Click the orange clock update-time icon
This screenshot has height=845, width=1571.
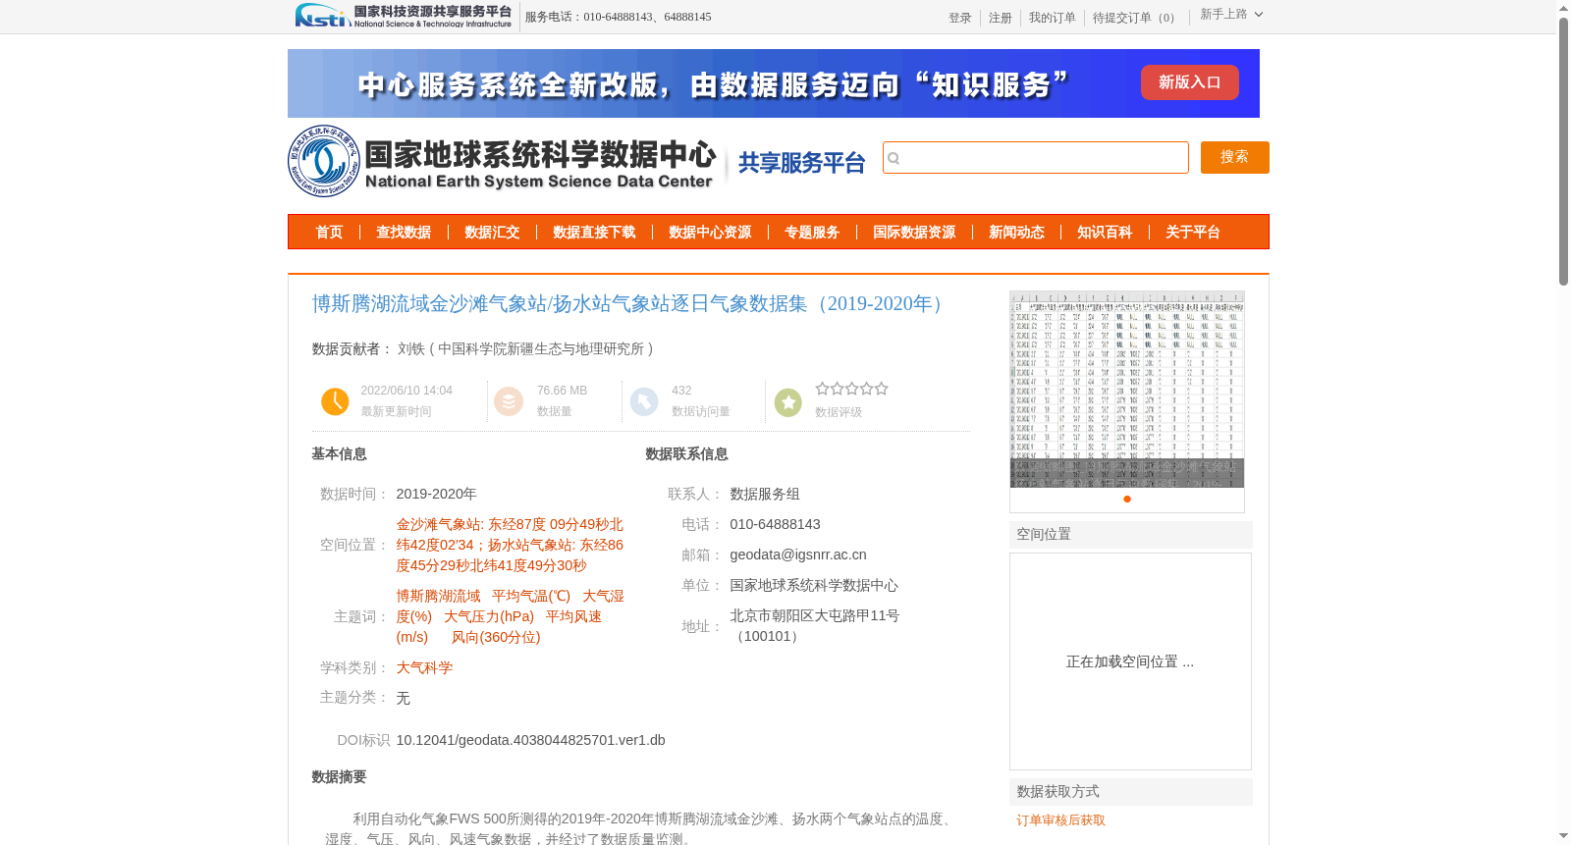click(x=335, y=401)
